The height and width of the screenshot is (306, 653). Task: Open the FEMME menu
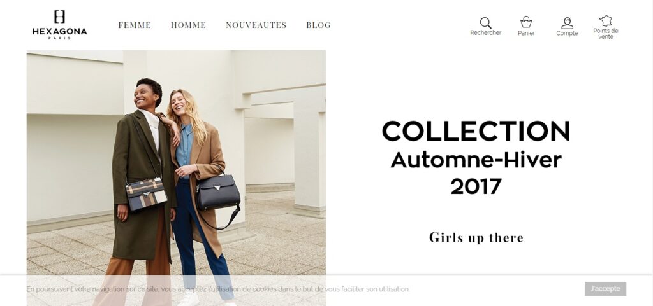pyautogui.click(x=135, y=25)
